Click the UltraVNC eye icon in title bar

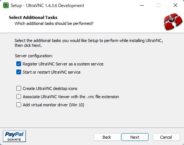pos(6,6)
